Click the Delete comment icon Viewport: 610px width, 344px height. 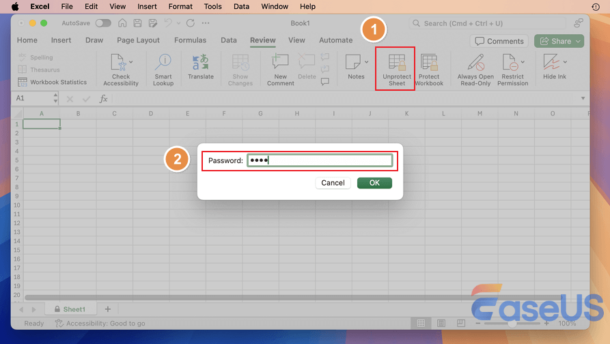coord(307,62)
